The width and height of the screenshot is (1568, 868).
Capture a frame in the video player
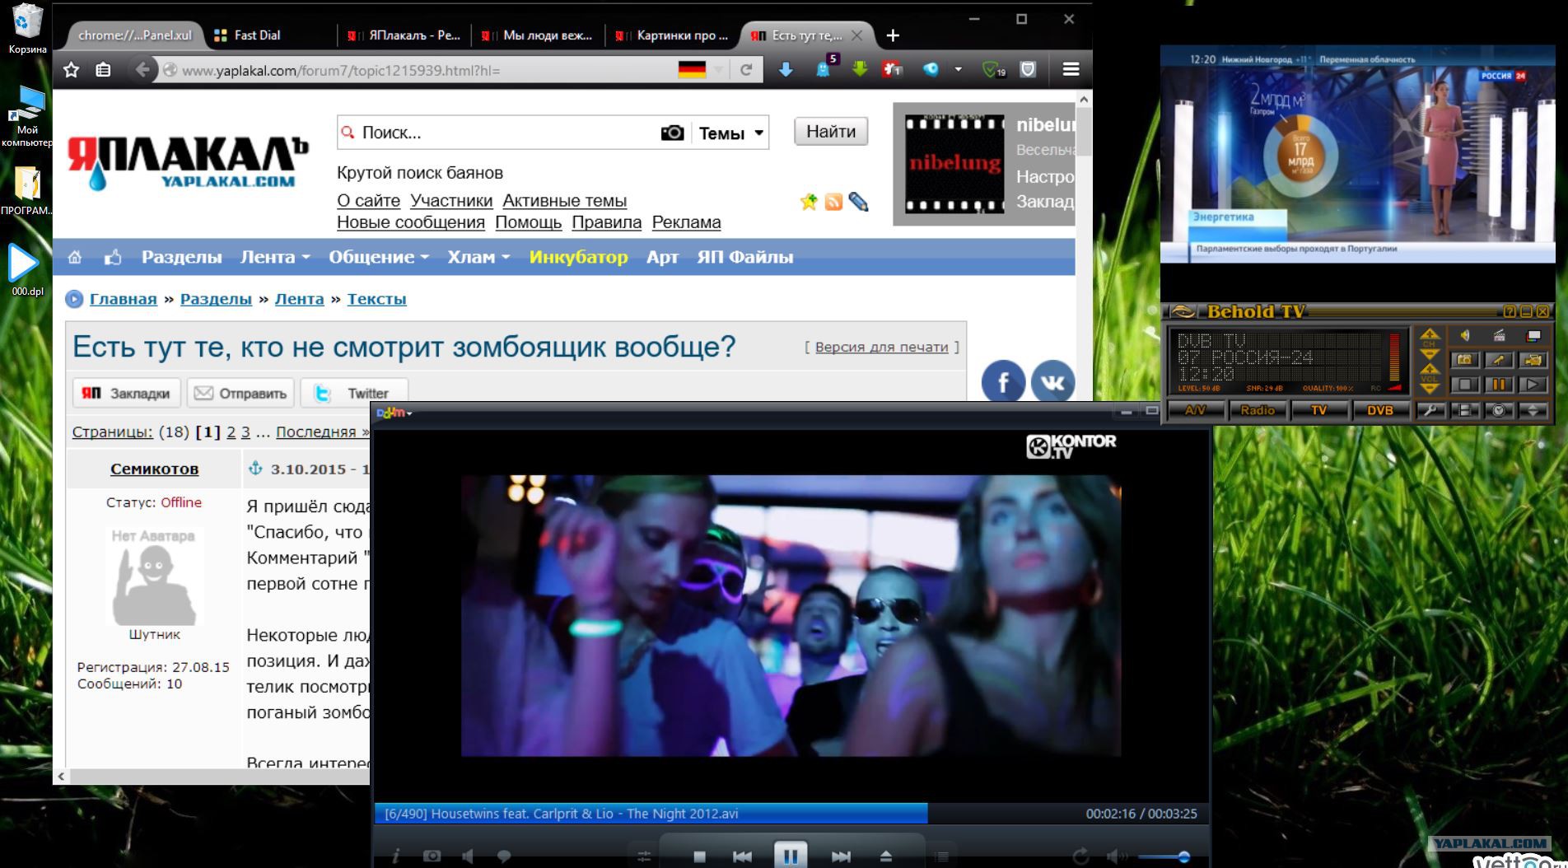[x=432, y=856]
